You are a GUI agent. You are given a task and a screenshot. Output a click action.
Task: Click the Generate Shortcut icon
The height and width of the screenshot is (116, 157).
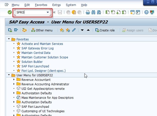click(138, 12)
